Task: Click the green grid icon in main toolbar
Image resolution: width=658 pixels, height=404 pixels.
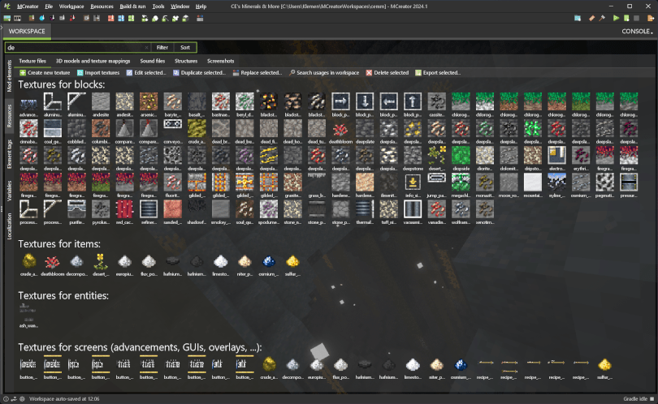Action: pyautogui.click(x=132, y=18)
